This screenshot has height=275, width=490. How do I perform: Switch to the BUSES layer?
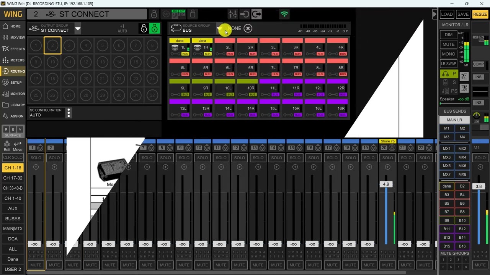(x=13, y=219)
